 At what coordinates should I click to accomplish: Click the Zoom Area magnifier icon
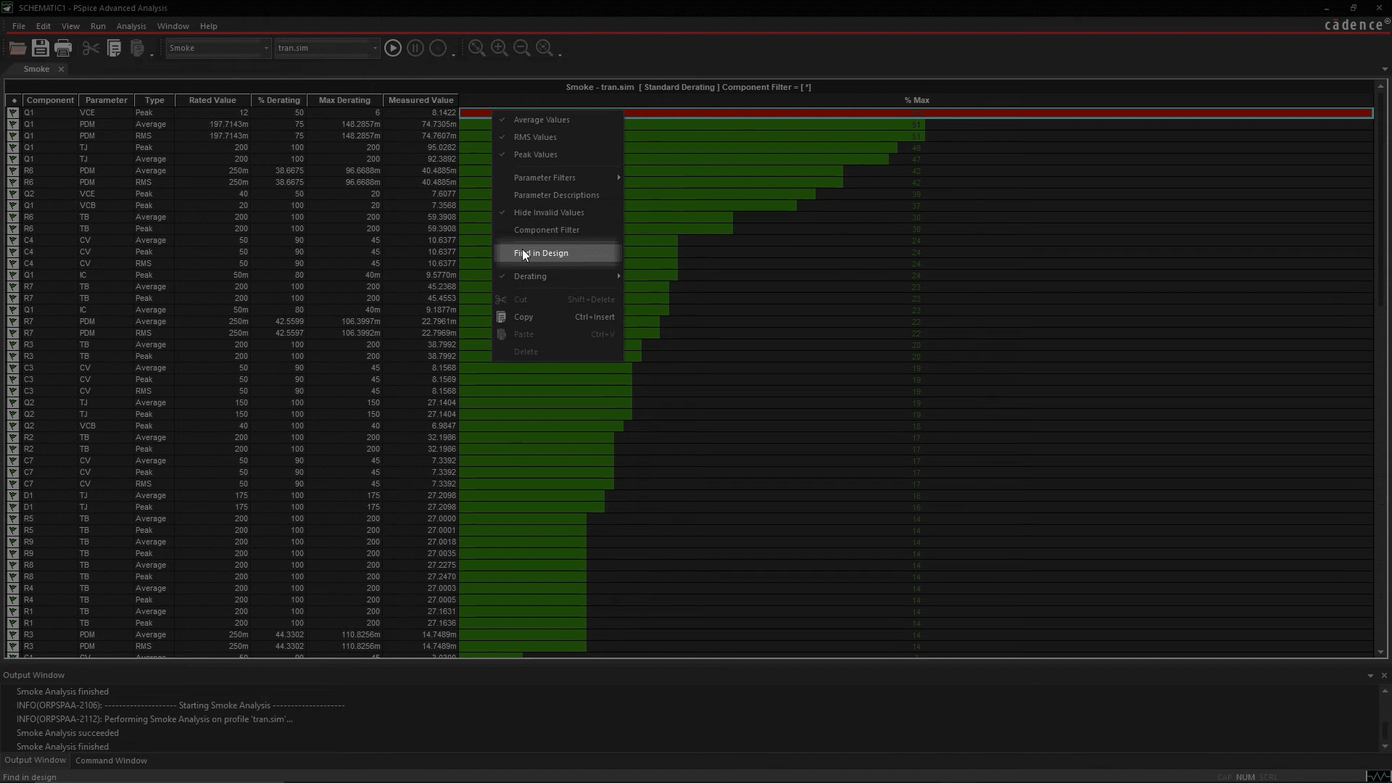(x=544, y=48)
